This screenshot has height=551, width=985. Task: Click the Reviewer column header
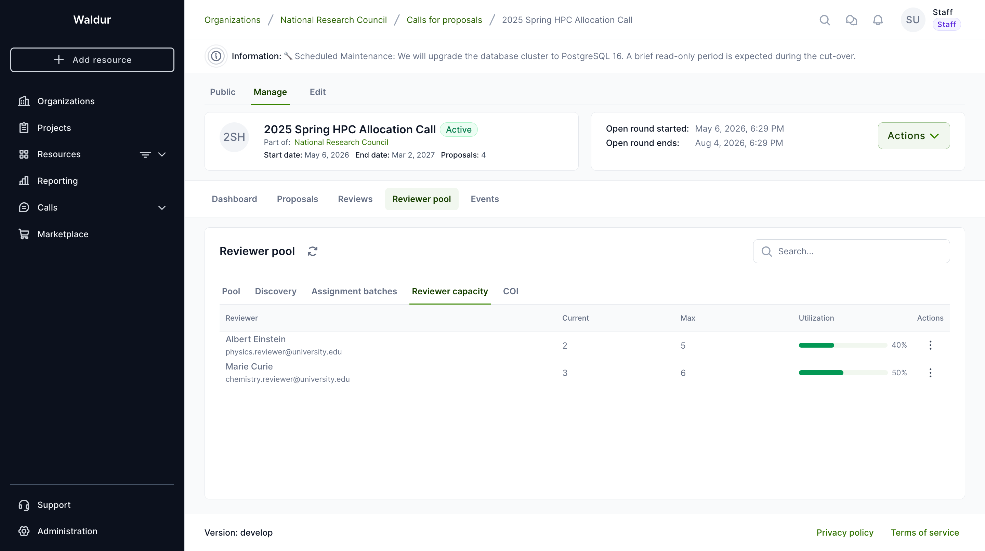242,318
